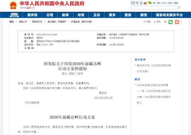This screenshot has height=135, width=191.
Task: Click the article heading 国务院关于印发2030年前碳达峰
Action: point(73,64)
